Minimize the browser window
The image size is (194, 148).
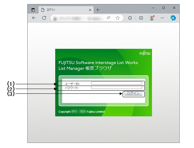tap(153, 8)
